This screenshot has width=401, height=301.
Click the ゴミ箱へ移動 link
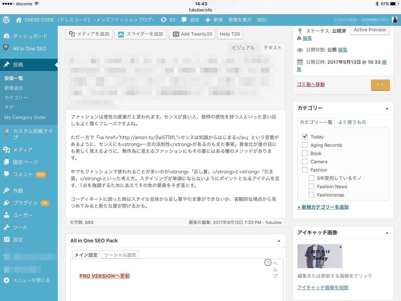tap(311, 85)
